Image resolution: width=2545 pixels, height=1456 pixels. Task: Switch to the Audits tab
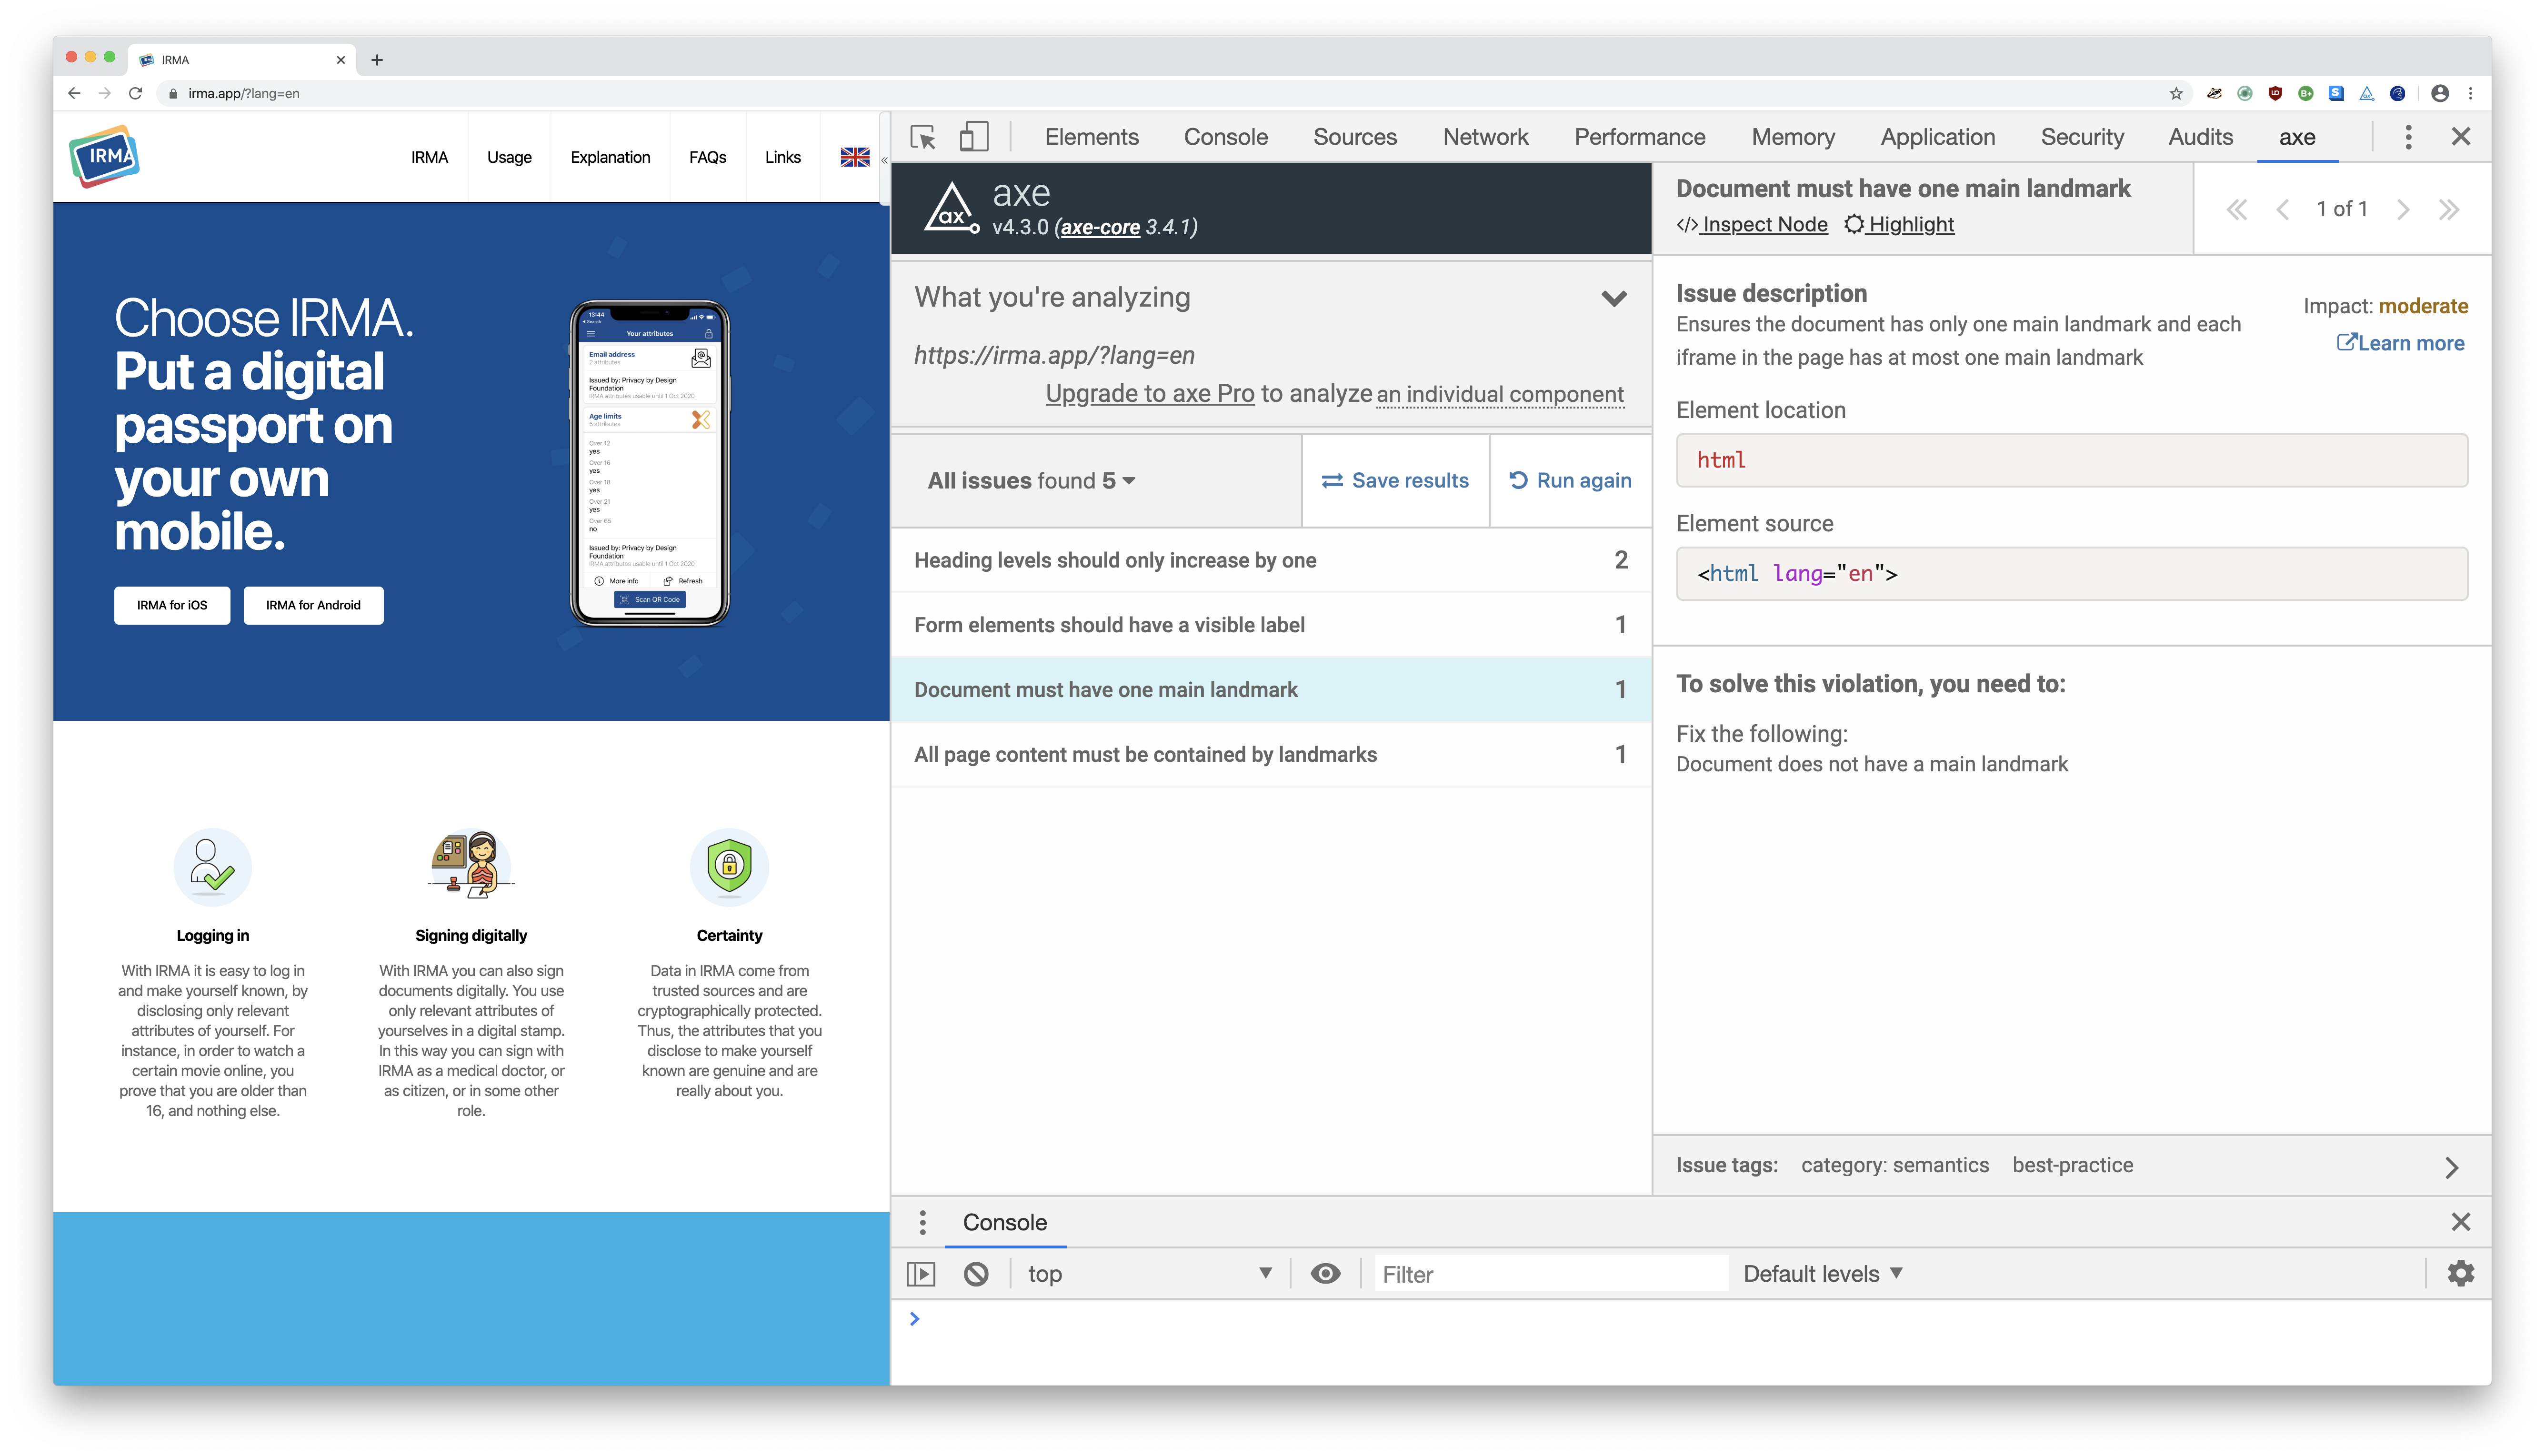[2200, 137]
